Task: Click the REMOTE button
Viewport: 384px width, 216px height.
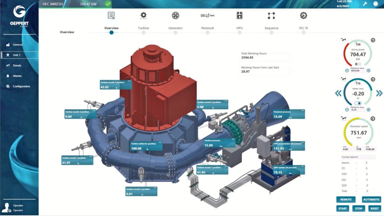Action: (x=346, y=199)
